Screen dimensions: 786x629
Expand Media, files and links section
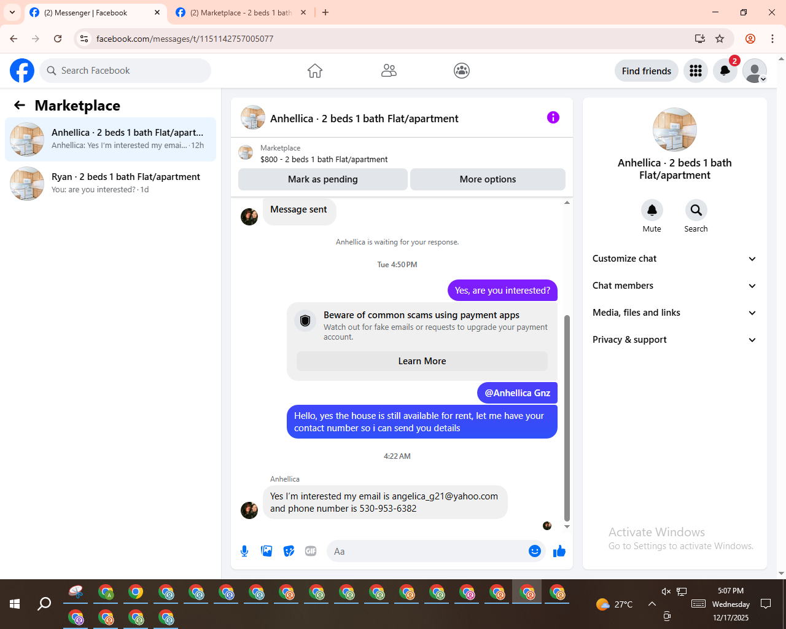pos(674,313)
